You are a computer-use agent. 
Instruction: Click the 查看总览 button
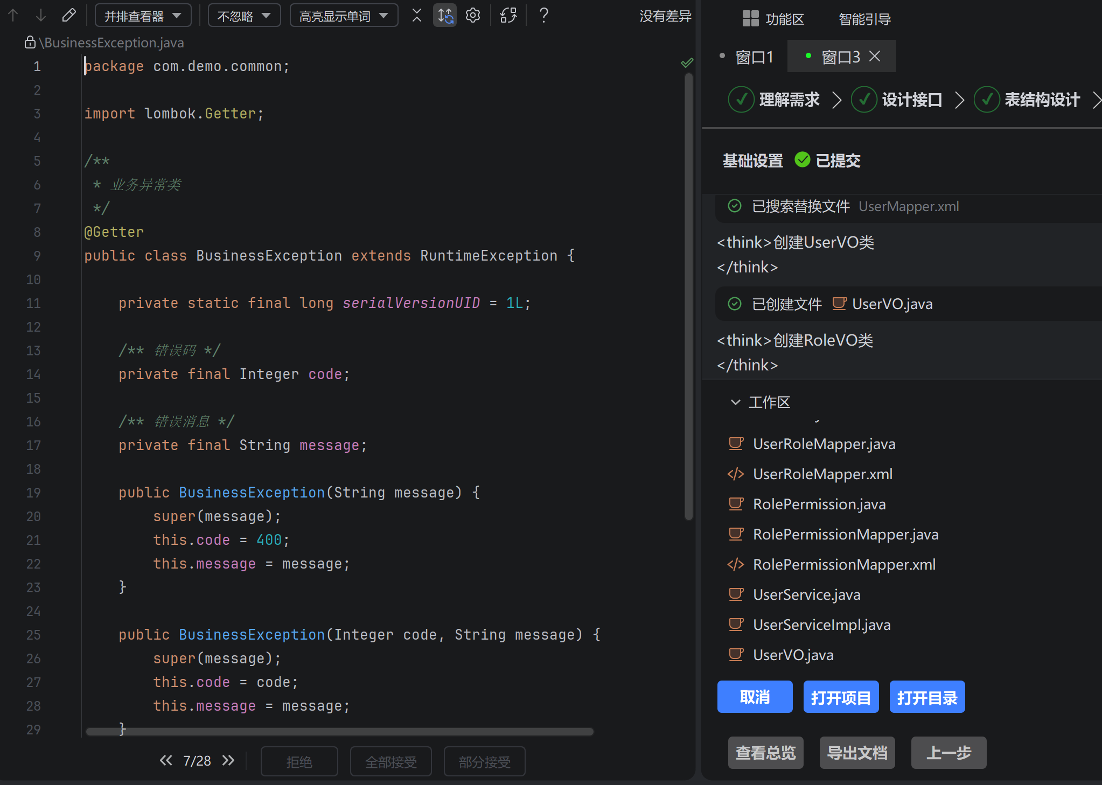coord(765,753)
